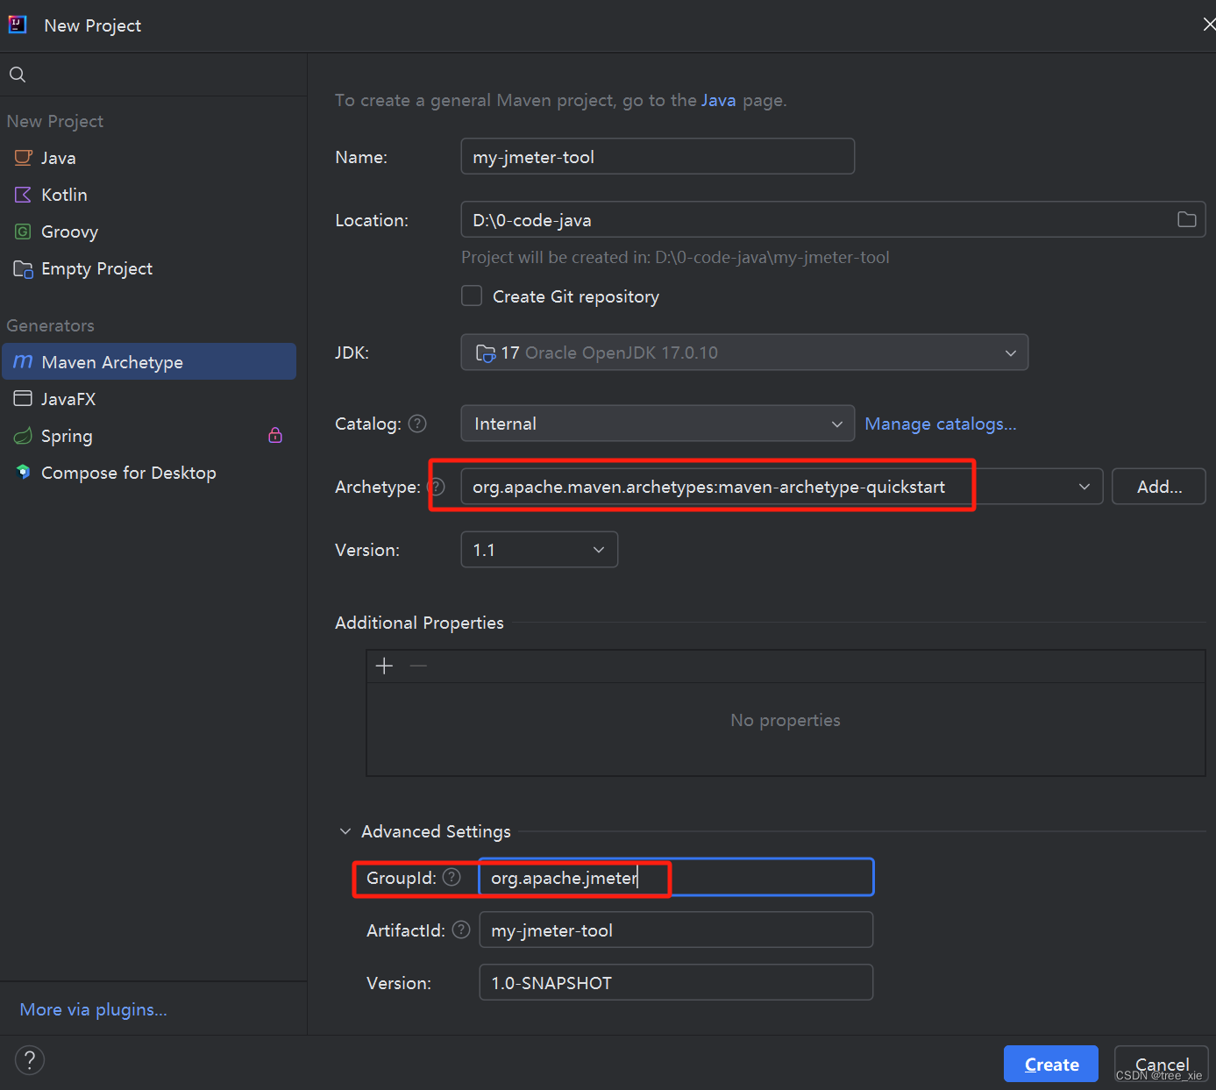Click the lock icon beside Spring

(275, 435)
